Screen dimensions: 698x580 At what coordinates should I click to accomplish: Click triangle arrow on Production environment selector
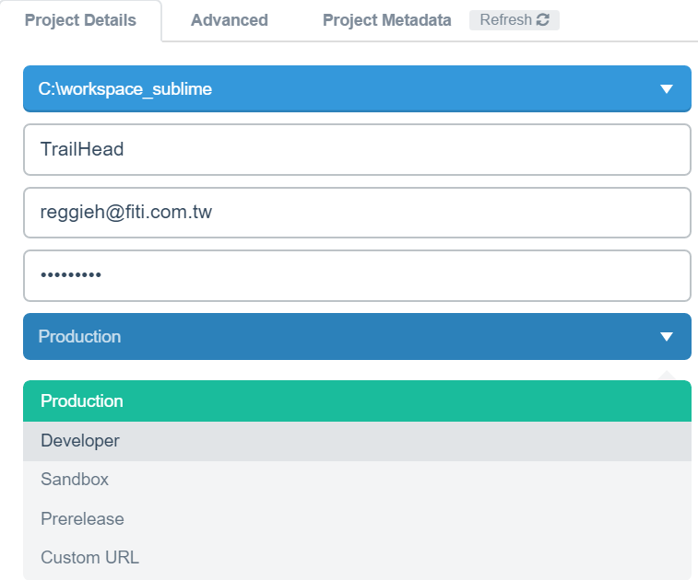tap(667, 337)
